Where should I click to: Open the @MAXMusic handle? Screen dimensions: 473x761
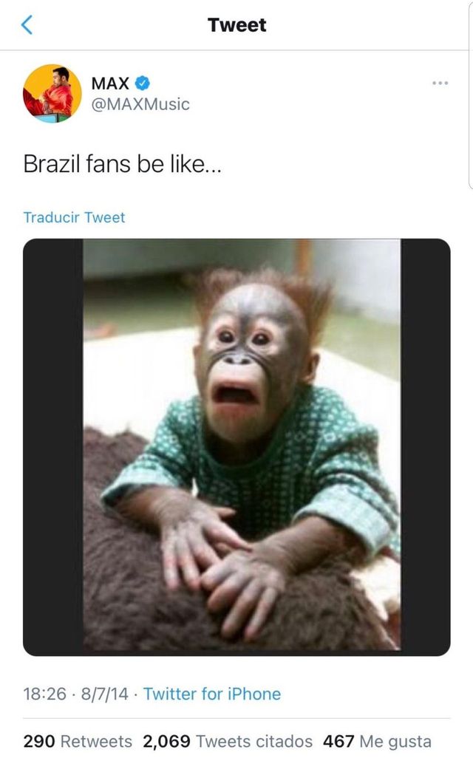[140, 104]
